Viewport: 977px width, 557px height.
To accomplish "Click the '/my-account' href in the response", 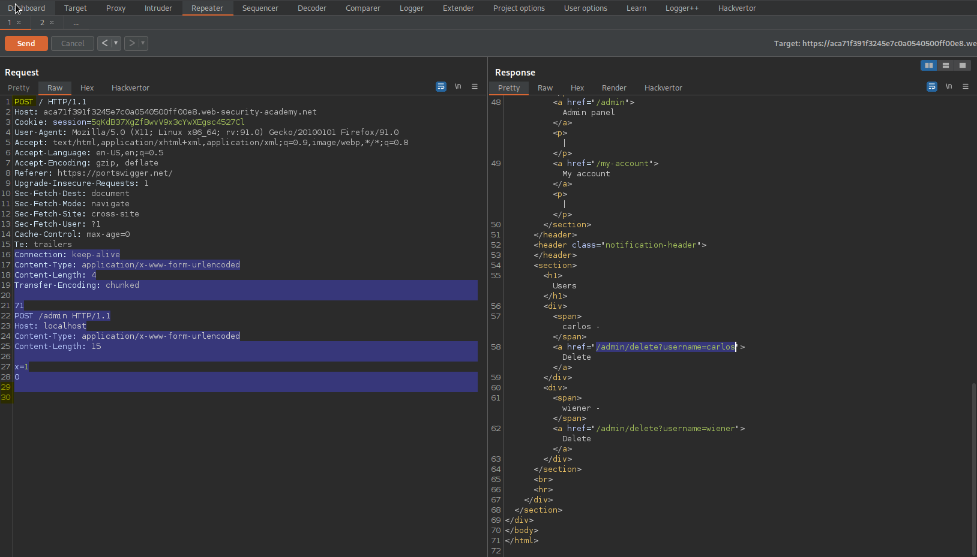I will (x=623, y=164).
